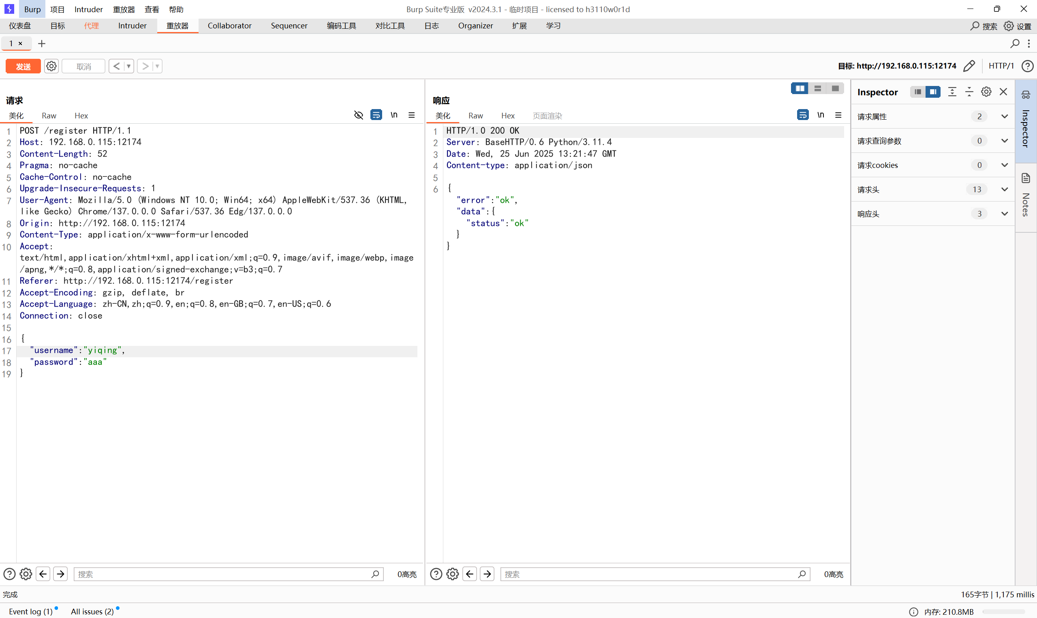Open the 帮助 help menu
Image resolution: width=1037 pixels, height=618 pixels.
176,9
